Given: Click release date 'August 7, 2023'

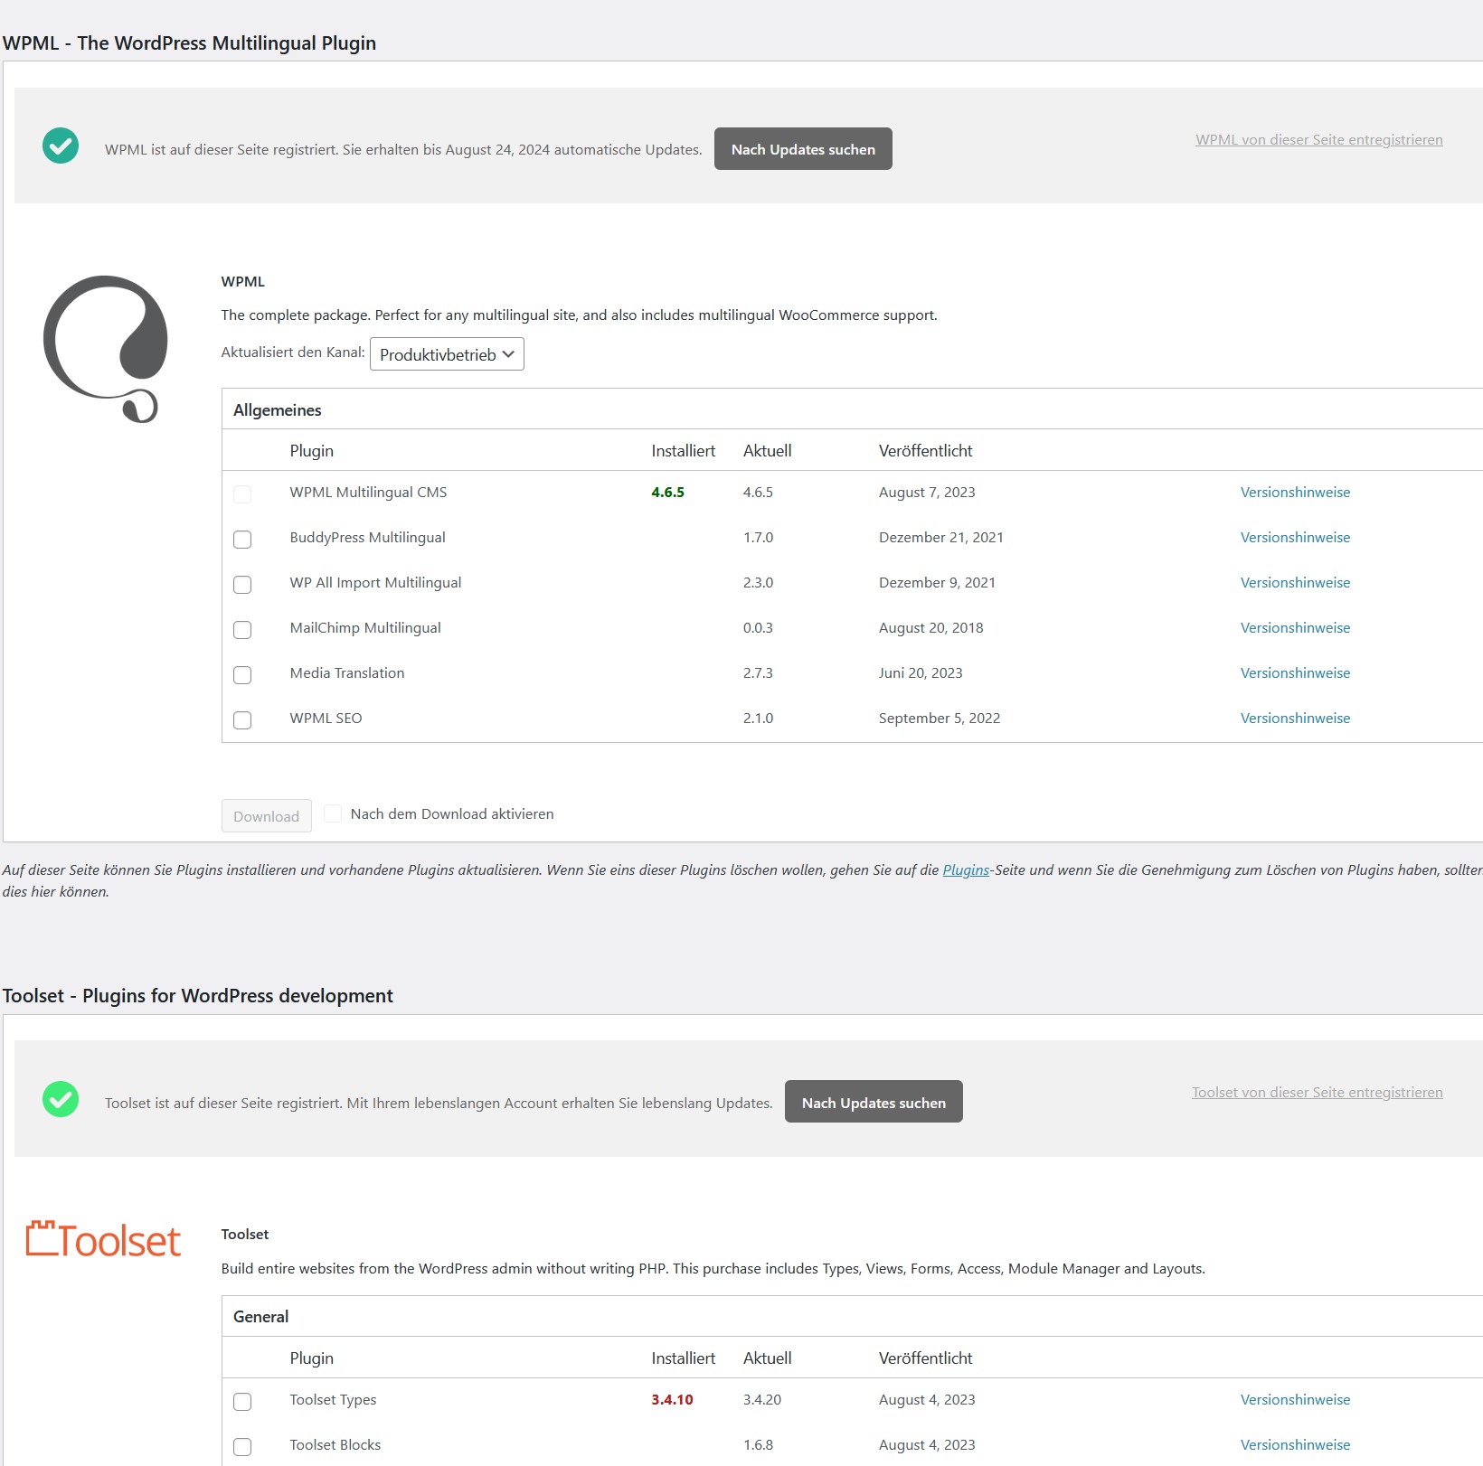Looking at the screenshot, I should click(x=927, y=493).
